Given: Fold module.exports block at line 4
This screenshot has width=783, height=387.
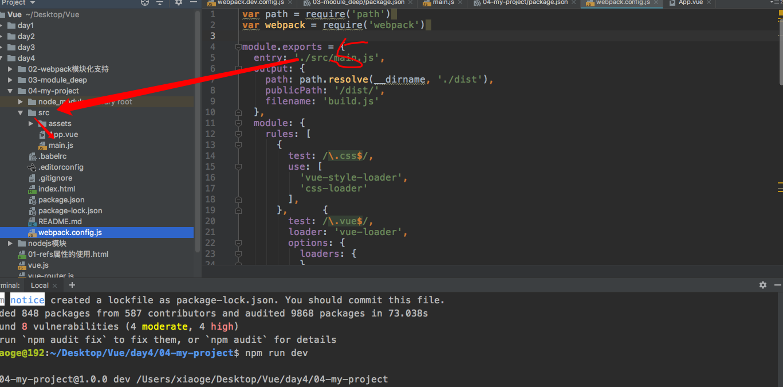Looking at the screenshot, I should pos(238,47).
